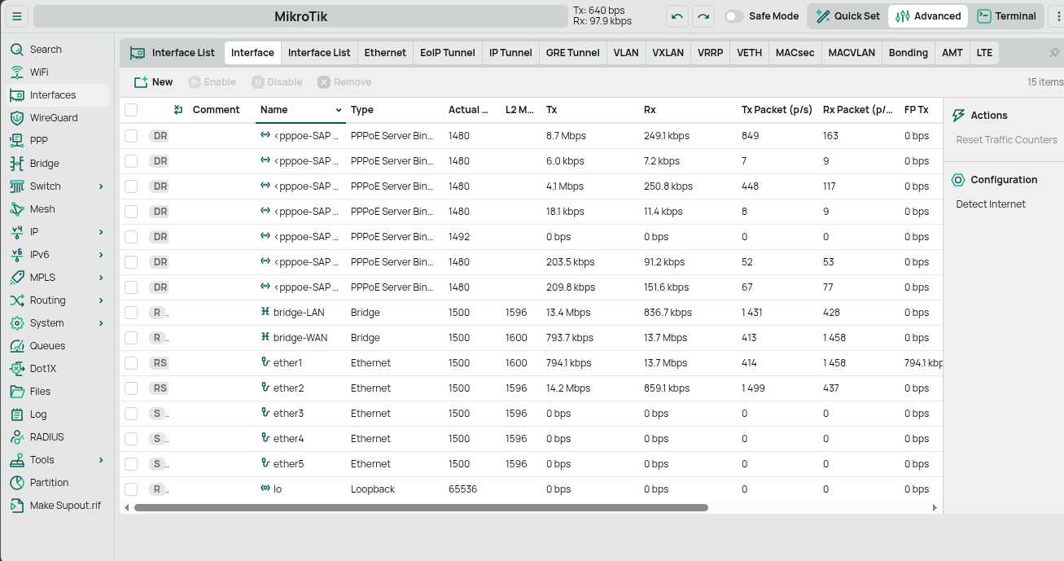
Task: Switch to the Bonding tab
Action: (909, 53)
